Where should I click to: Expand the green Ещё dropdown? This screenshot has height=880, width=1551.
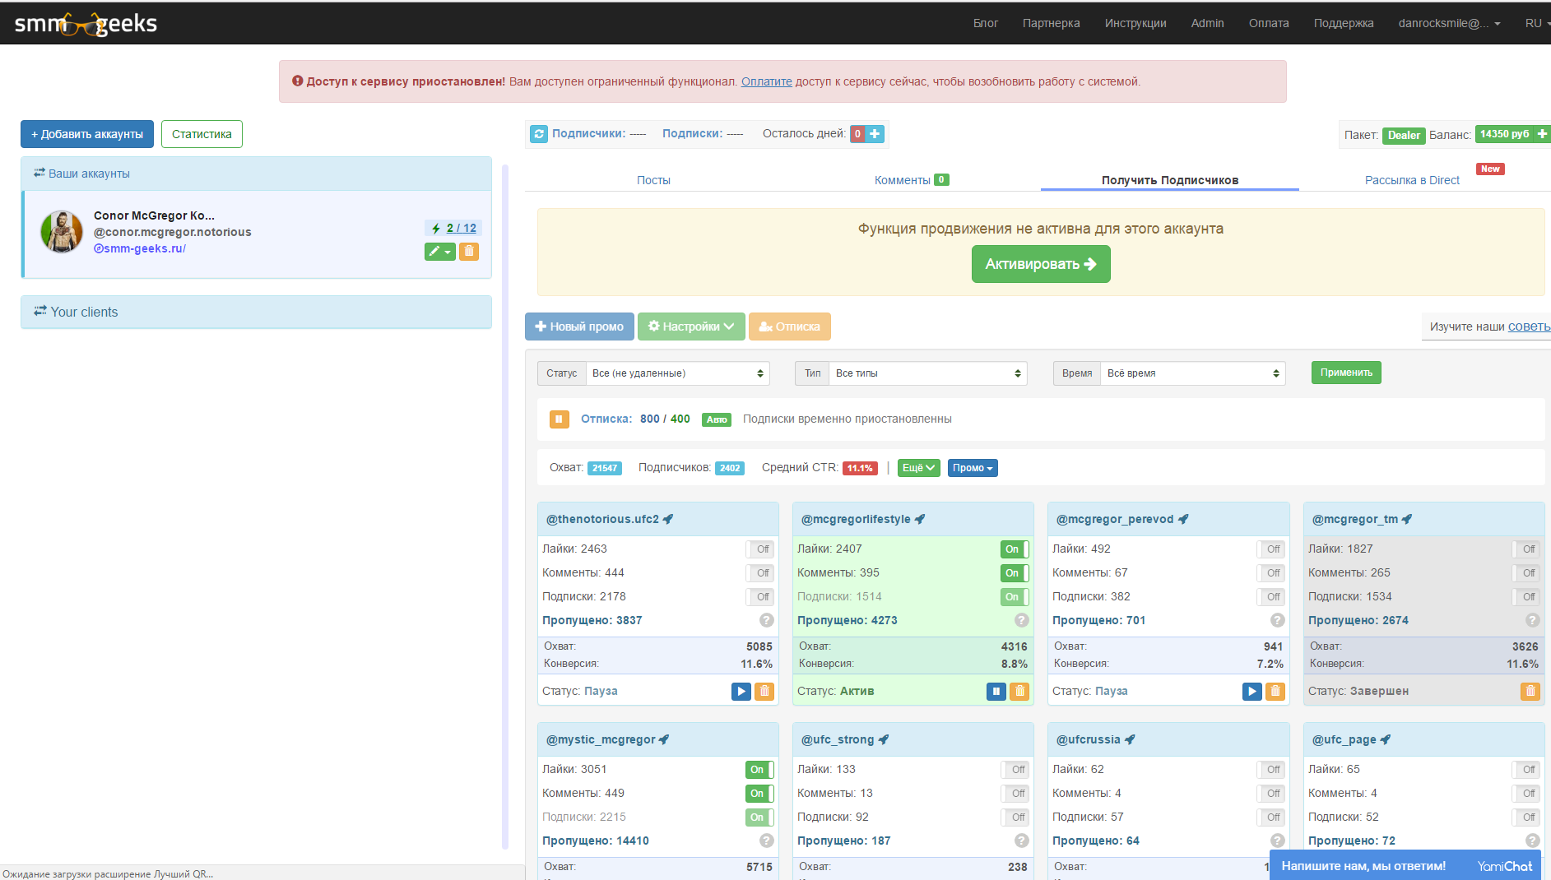(x=919, y=468)
